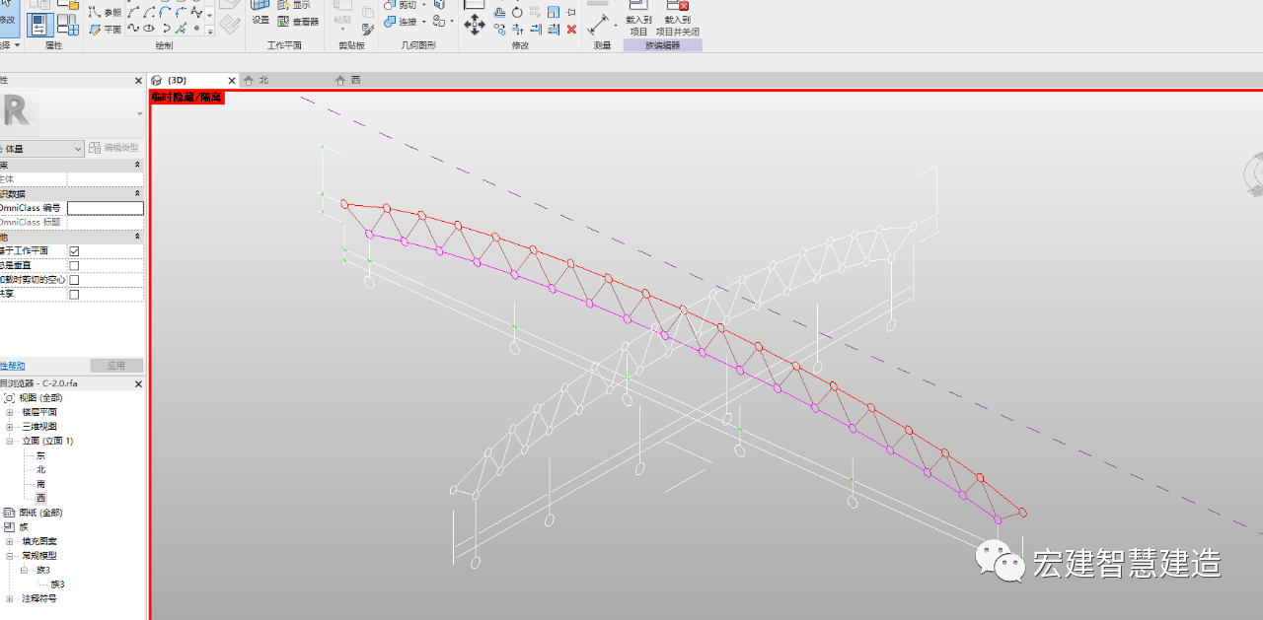Expand the 注释符号 tree node
The height and width of the screenshot is (620, 1263).
(x=10, y=598)
